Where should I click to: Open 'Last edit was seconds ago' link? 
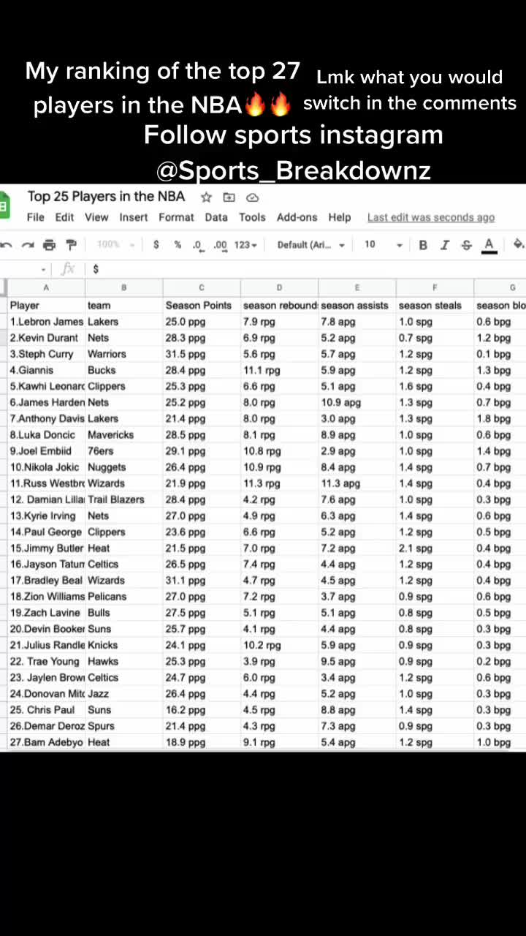[431, 217]
